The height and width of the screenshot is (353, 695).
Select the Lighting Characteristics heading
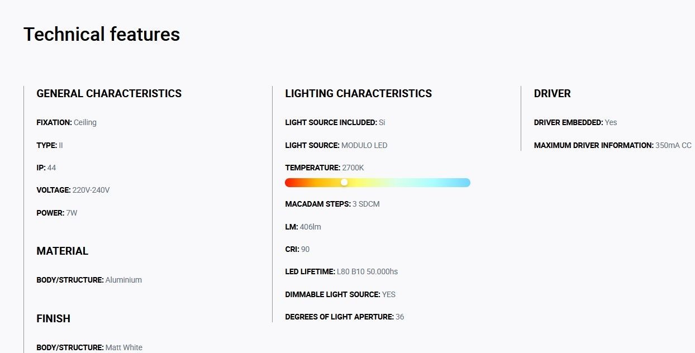click(x=358, y=94)
